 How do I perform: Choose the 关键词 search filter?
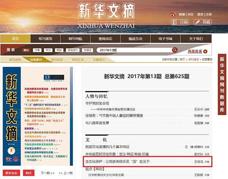click(87, 50)
